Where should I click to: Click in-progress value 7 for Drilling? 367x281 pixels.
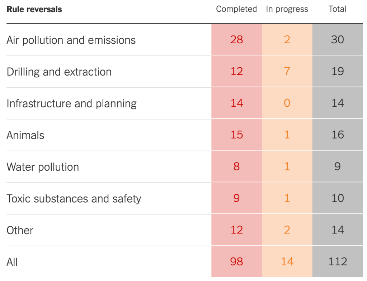click(287, 72)
